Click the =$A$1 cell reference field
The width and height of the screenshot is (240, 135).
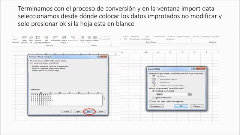click(x=172, y=94)
